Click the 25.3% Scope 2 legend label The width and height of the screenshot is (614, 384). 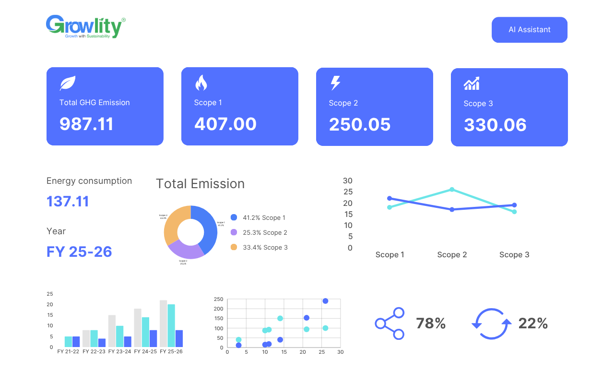(x=265, y=232)
